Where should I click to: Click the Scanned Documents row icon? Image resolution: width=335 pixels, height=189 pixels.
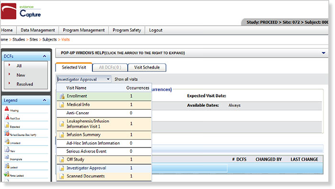click(62, 176)
